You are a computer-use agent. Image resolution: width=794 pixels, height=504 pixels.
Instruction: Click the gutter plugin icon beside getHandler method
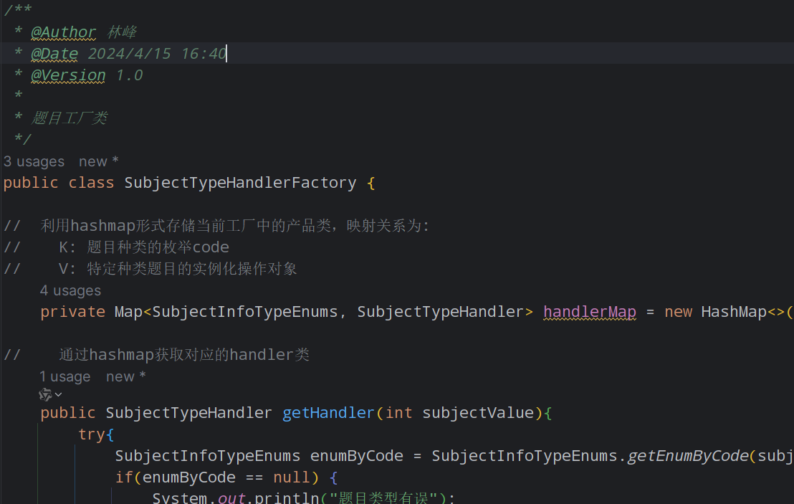tap(44, 394)
